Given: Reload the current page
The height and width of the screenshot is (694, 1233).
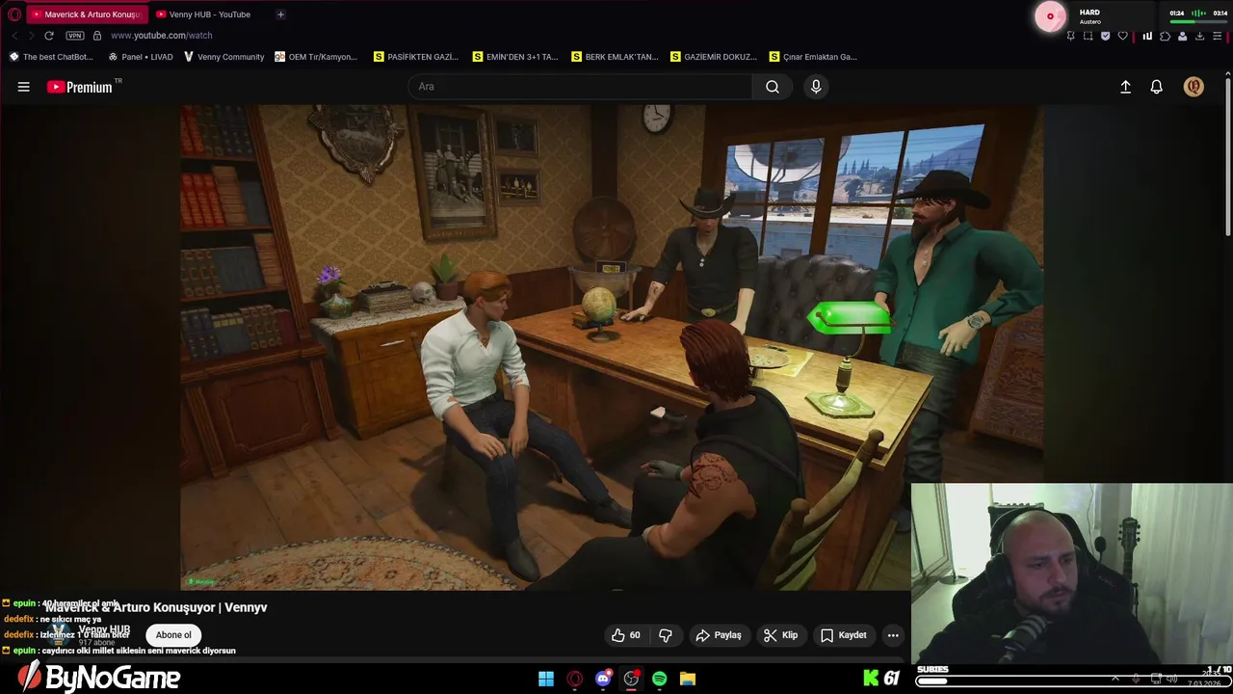Looking at the screenshot, I should point(49,36).
